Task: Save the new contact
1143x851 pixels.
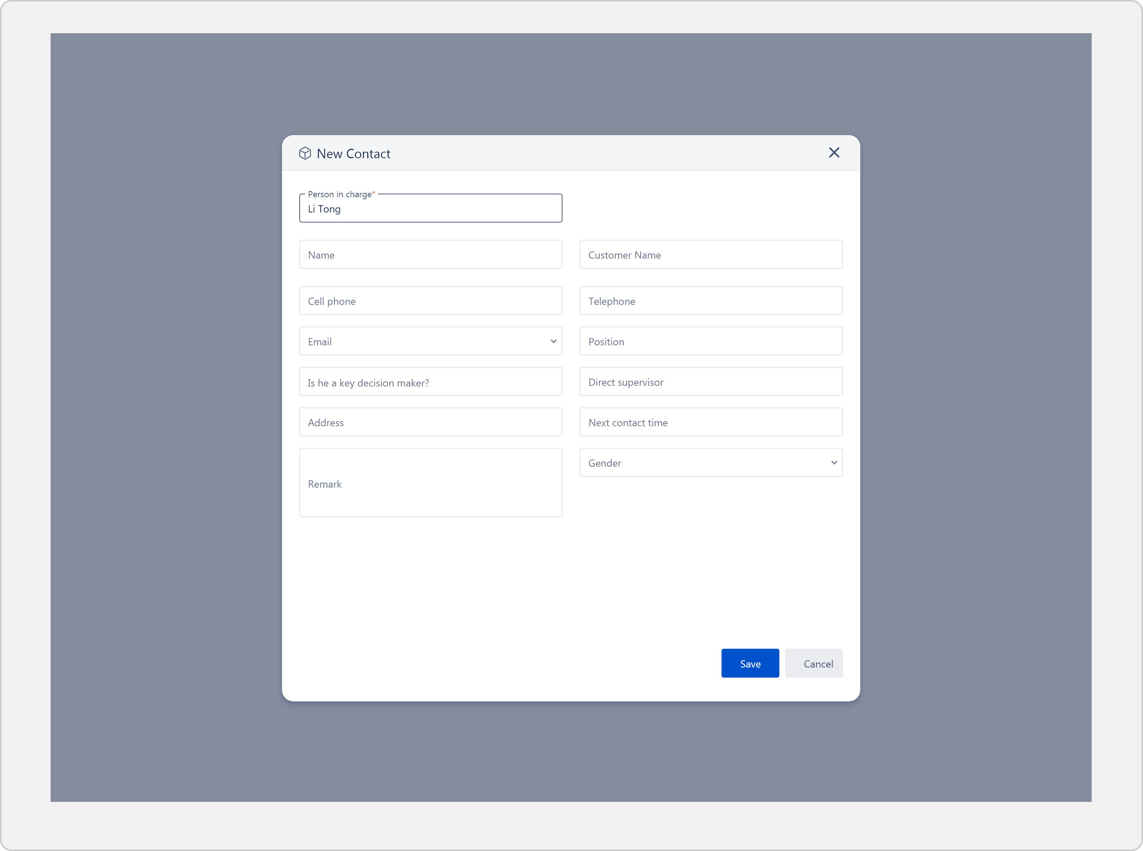Action: [750, 664]
